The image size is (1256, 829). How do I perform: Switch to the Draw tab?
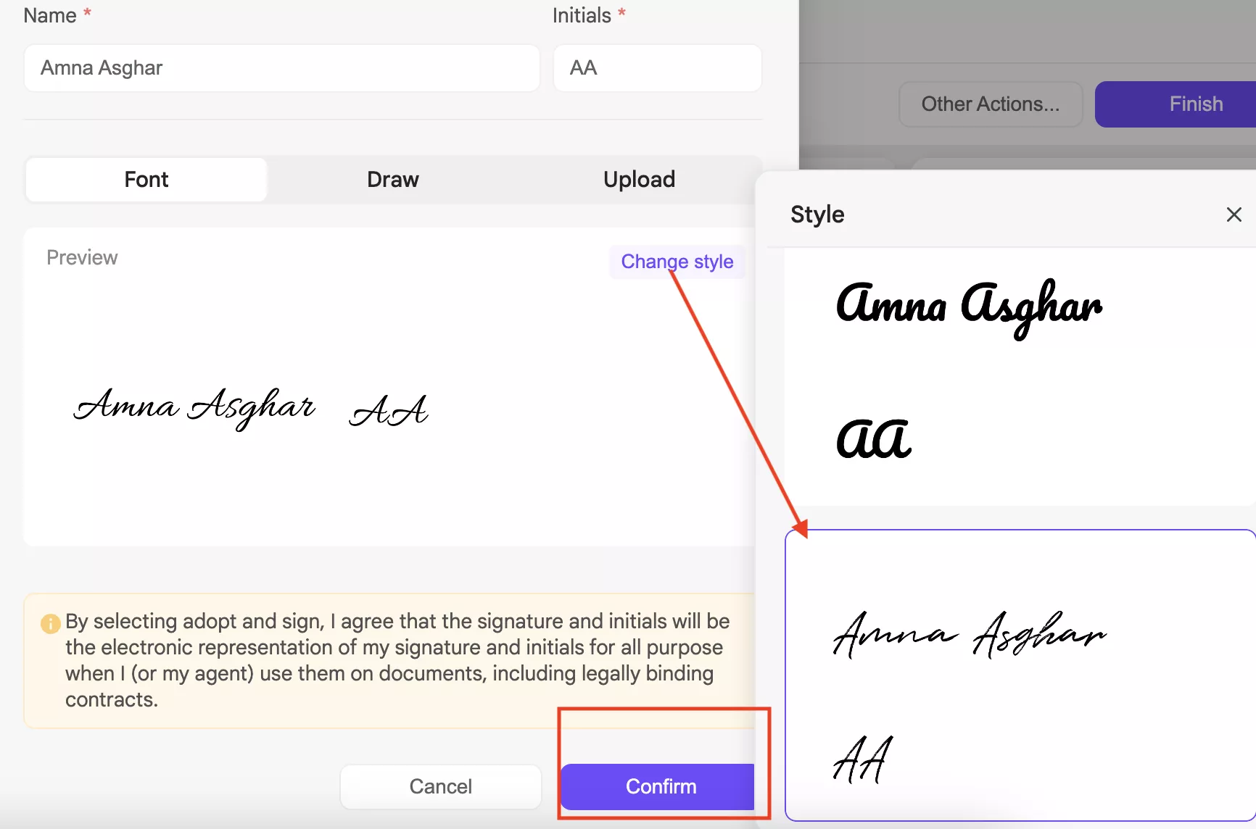point(392,179)
